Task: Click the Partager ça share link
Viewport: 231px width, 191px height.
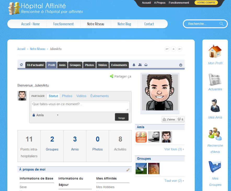Action: [120, 76]
